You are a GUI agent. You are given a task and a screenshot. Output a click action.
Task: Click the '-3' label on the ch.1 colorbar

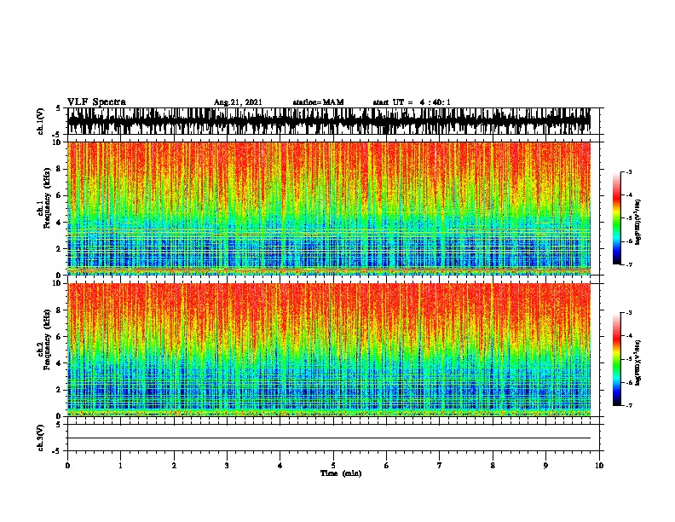point(628,171)
